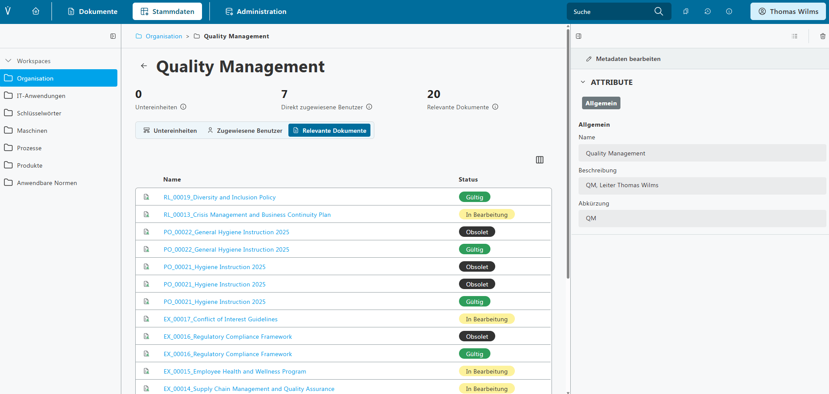
Task: Toggle the list view icon in details panel
Action: pyautogui.click(x=794, y=36)
